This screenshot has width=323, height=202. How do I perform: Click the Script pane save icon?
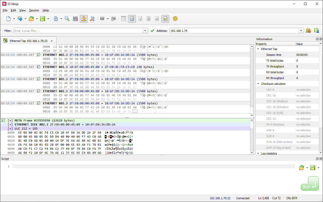tap(313, 168)
